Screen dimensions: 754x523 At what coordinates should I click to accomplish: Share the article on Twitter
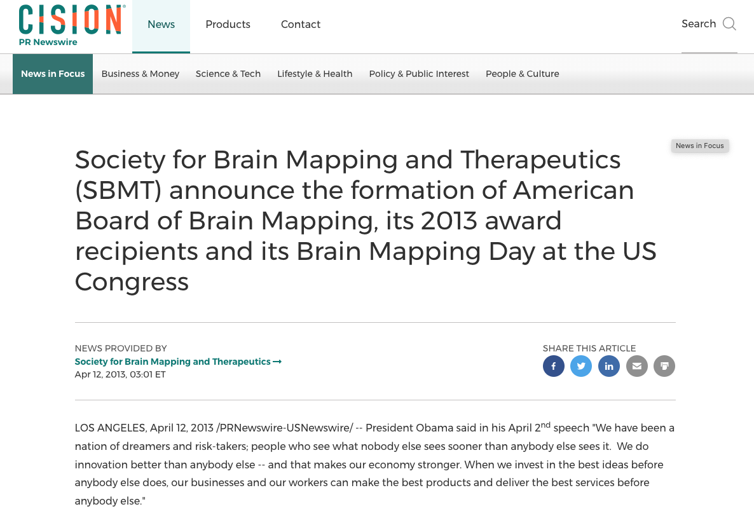[x=581, y=366]
